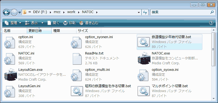The height and width of the screenshot is (103, 218).
Task: Expand the address bar history dropdown
Action: click(x=139, y=12)
